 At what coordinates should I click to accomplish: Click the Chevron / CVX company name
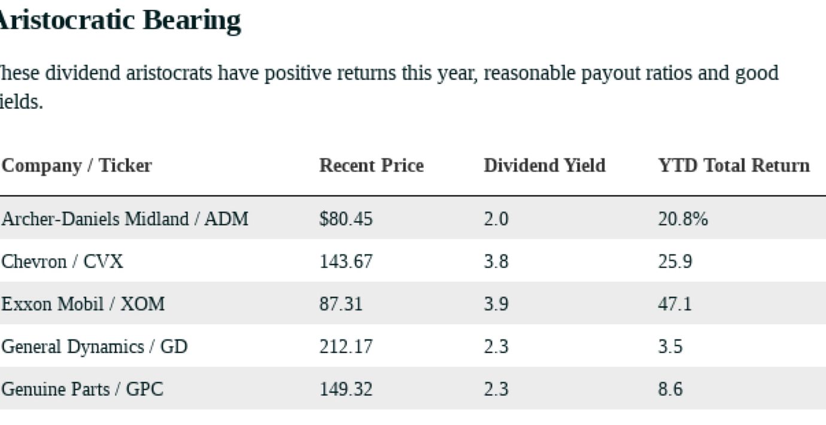point(62,262)
